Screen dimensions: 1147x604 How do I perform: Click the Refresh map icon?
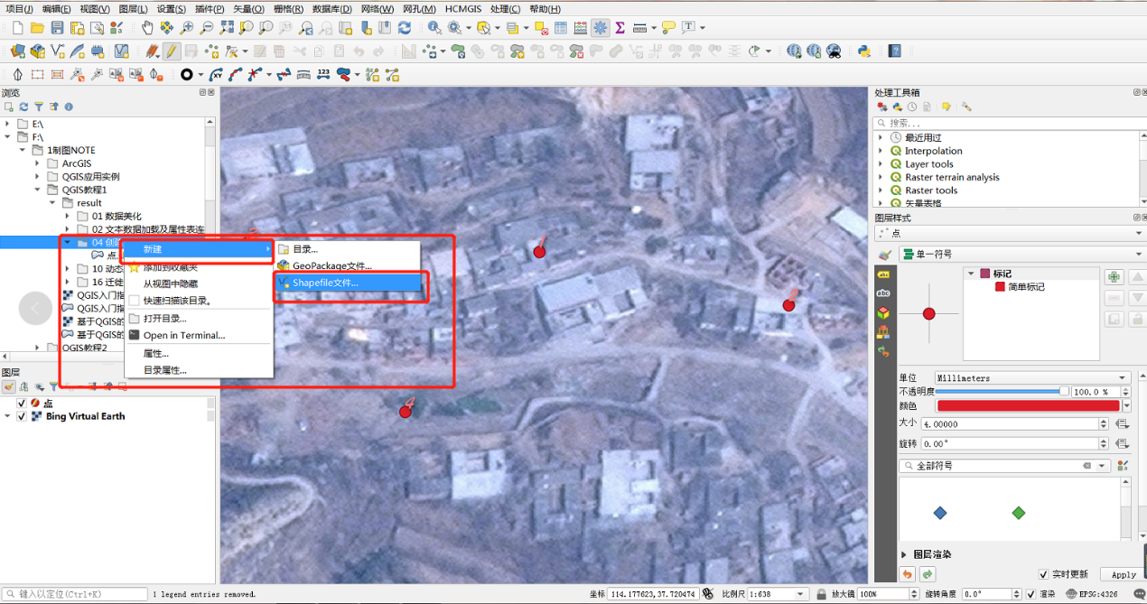[406, 28]
